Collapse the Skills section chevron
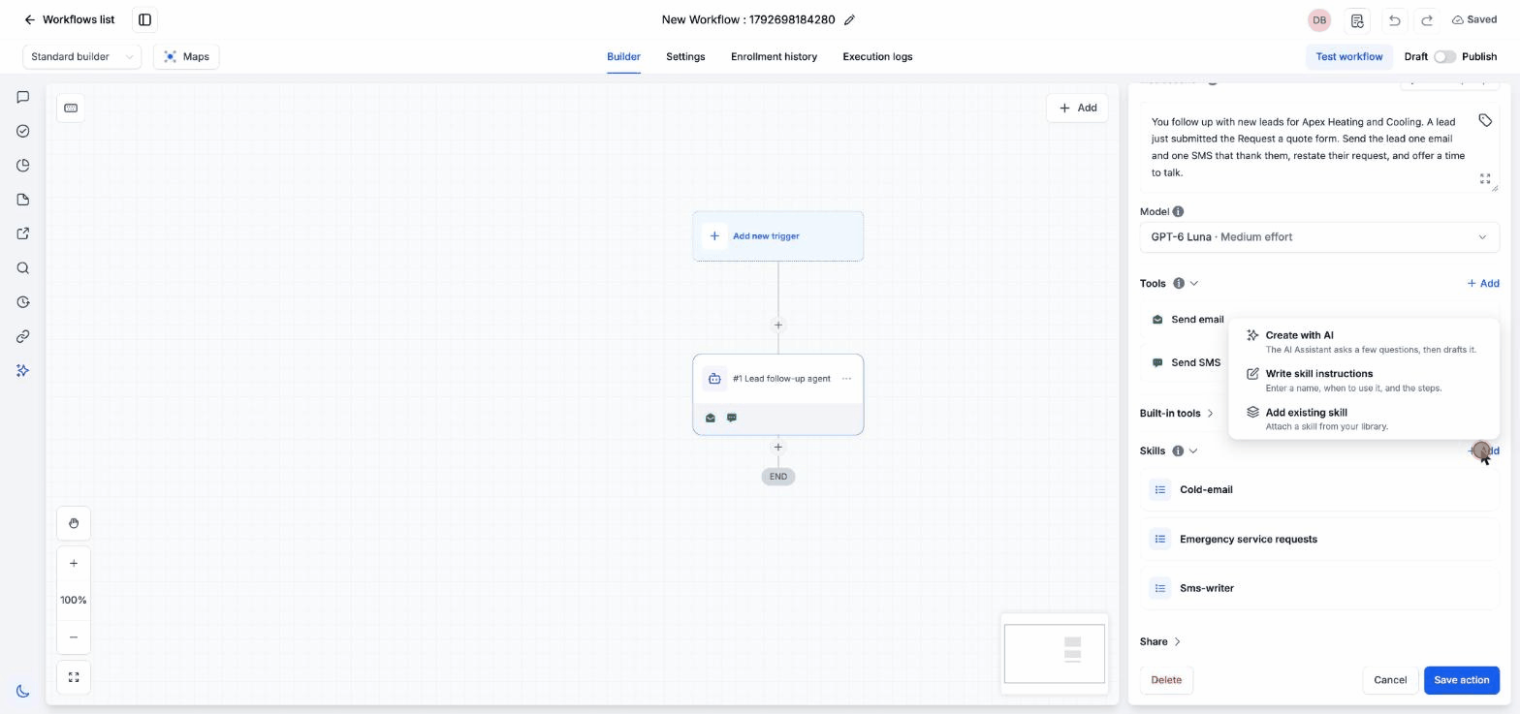 pyautogui.click(x=1192, y=451)
